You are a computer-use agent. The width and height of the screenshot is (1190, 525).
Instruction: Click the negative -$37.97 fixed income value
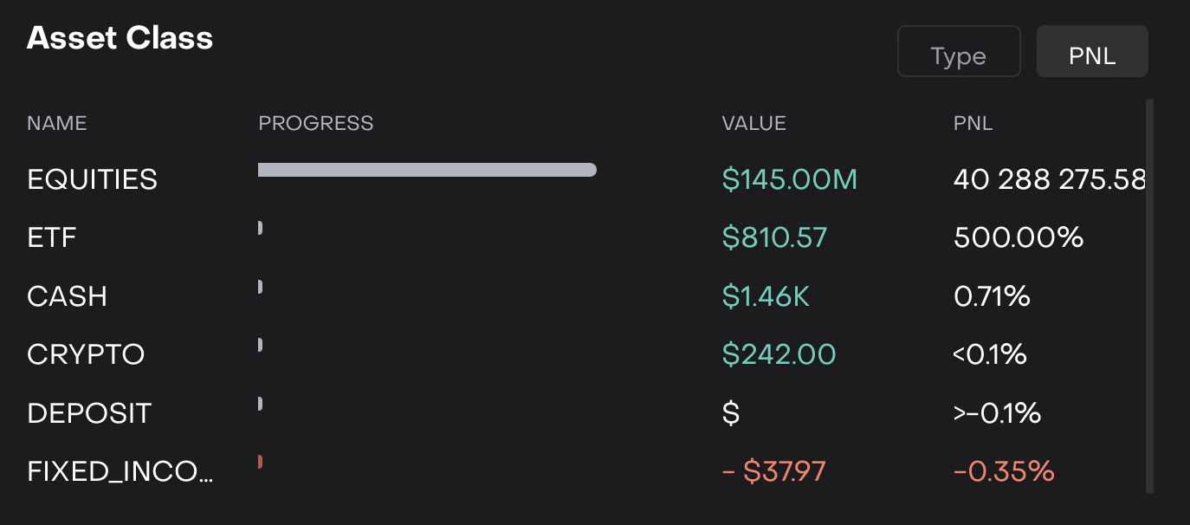tap(773, 471)
